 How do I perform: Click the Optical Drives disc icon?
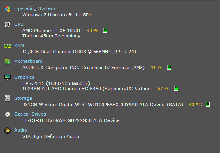tap(8, 114)
